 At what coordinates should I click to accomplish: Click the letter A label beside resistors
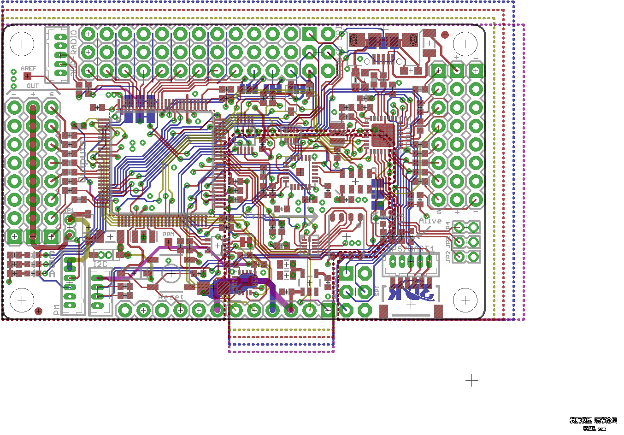click(x=52, y=274)
